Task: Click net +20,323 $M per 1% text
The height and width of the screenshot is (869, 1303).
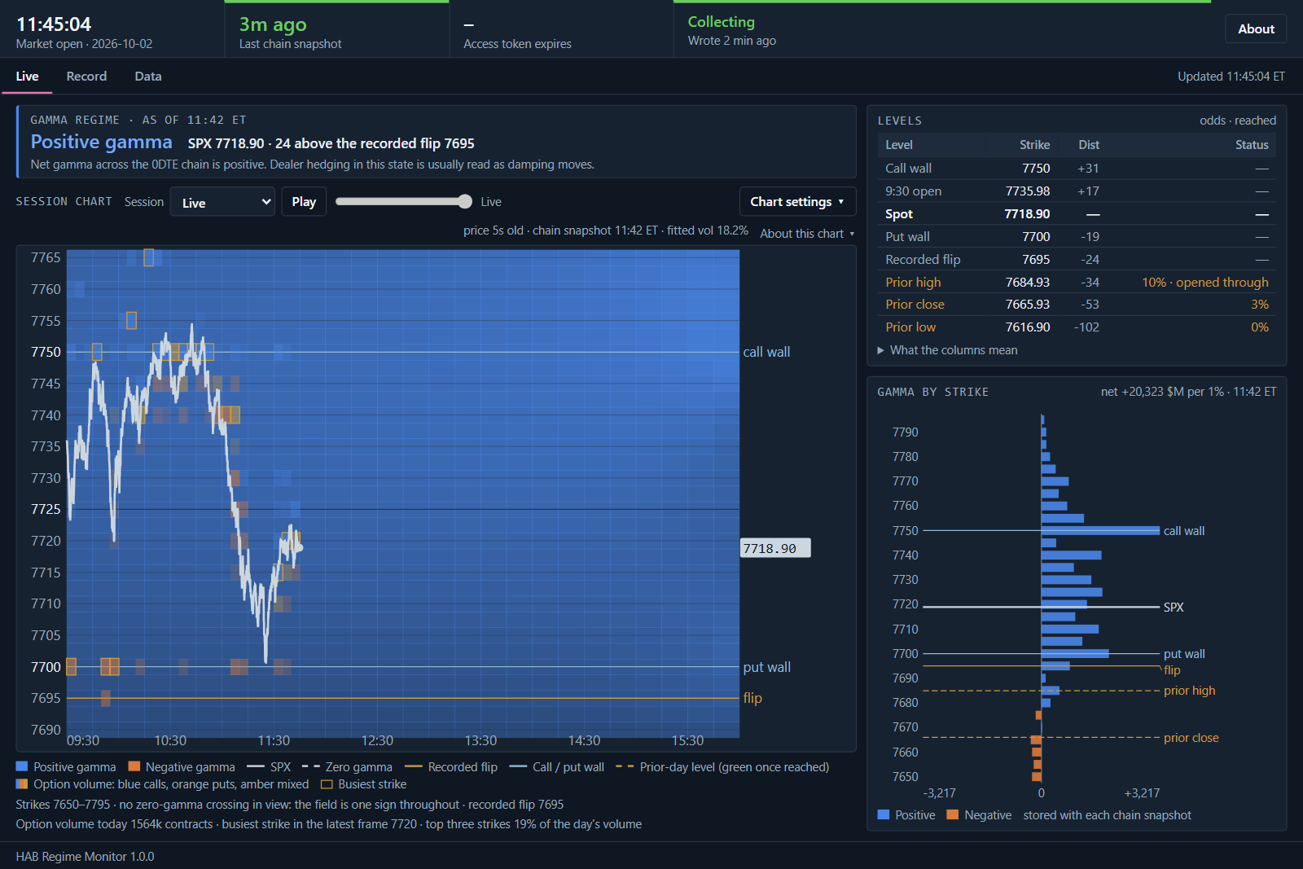Action: click(x=1162, y=392)
